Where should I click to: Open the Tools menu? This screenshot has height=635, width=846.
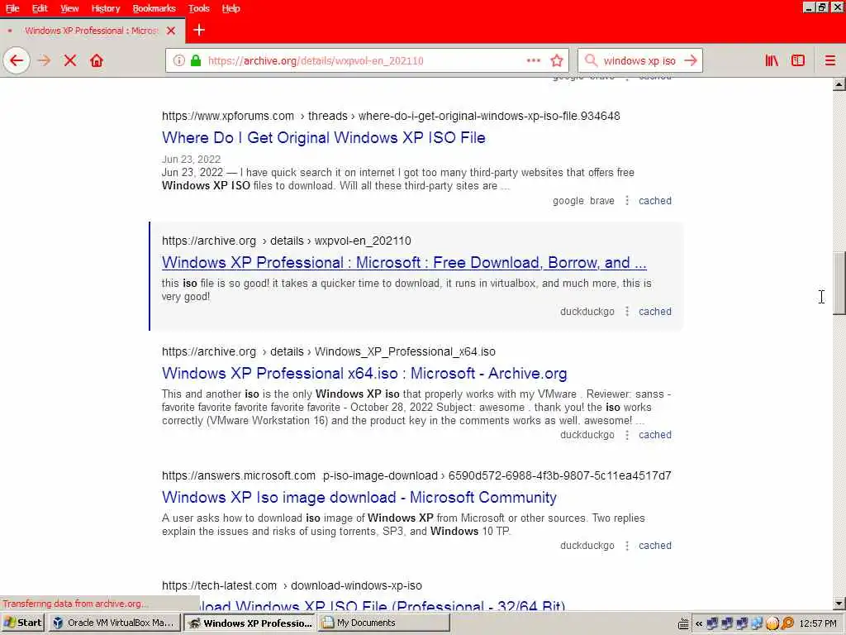198,8
